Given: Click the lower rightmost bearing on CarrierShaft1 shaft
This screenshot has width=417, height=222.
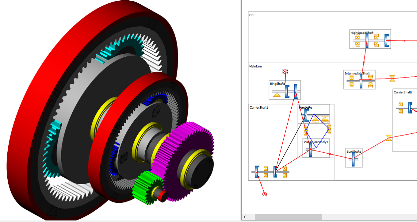Looking at the screenshot, I should [285, 175].
